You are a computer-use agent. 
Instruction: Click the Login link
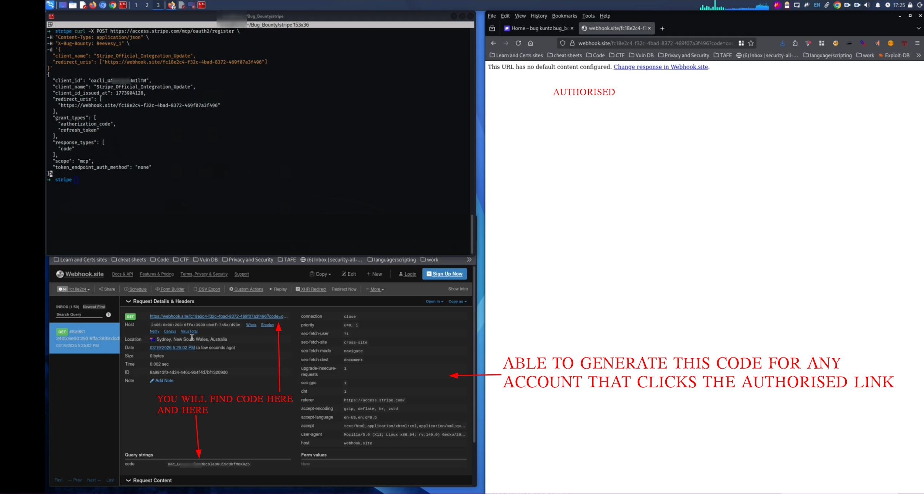point(407,274)
